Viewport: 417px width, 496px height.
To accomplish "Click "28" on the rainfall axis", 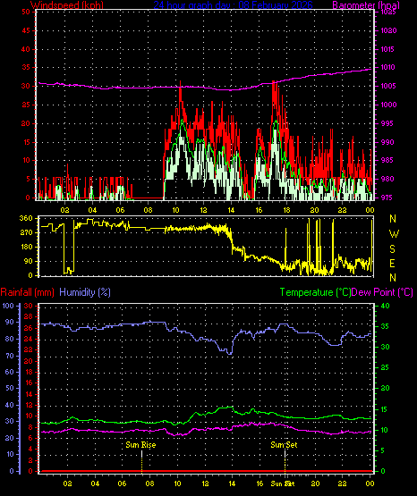I will click(x=29, y=316).
